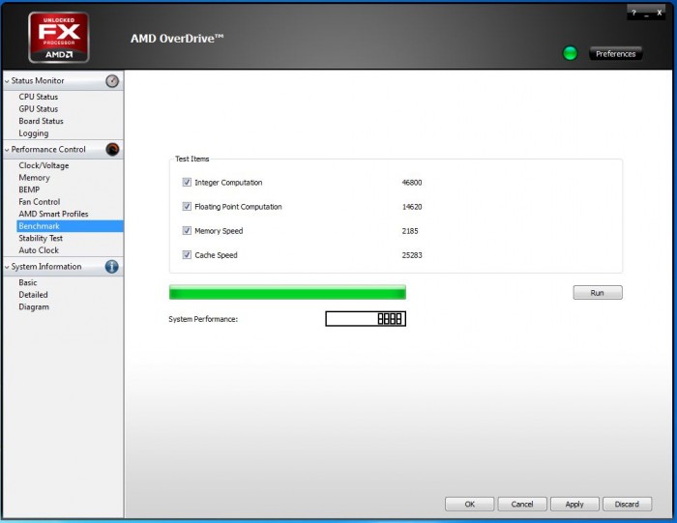Toggle the Cache Speed checkbox
This screenshot has width=677, height=523.
(187, 254)
